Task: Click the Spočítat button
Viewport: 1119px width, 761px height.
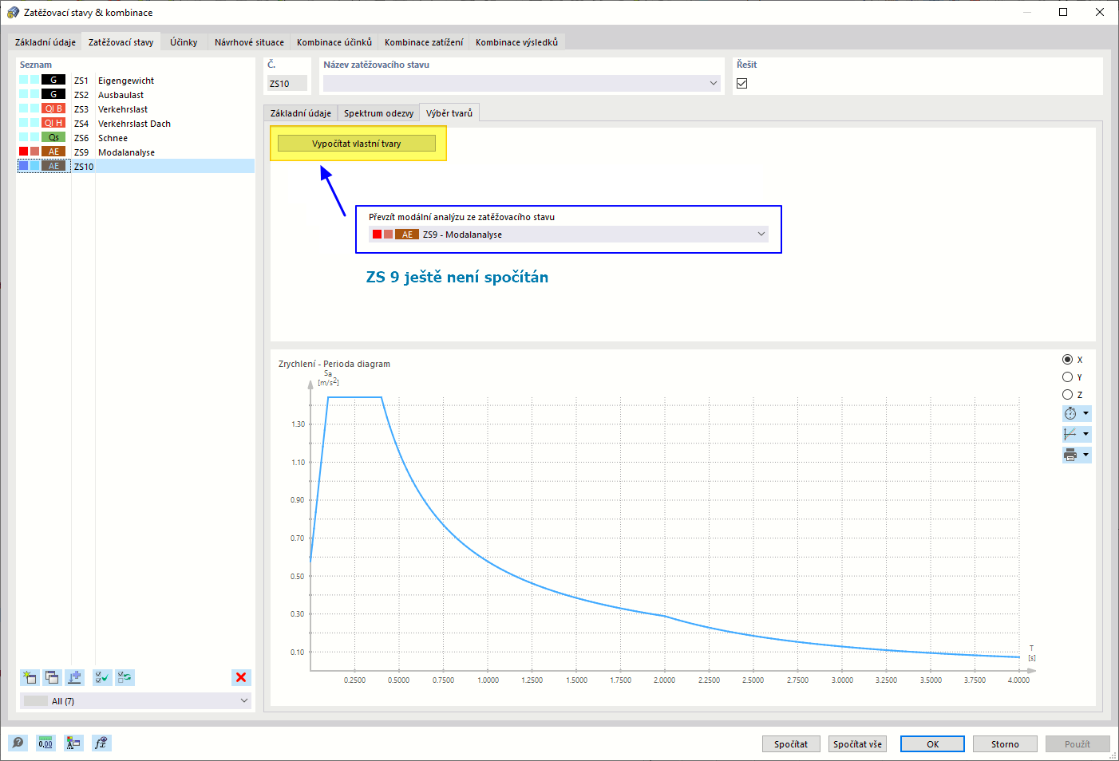Action: 791,744
